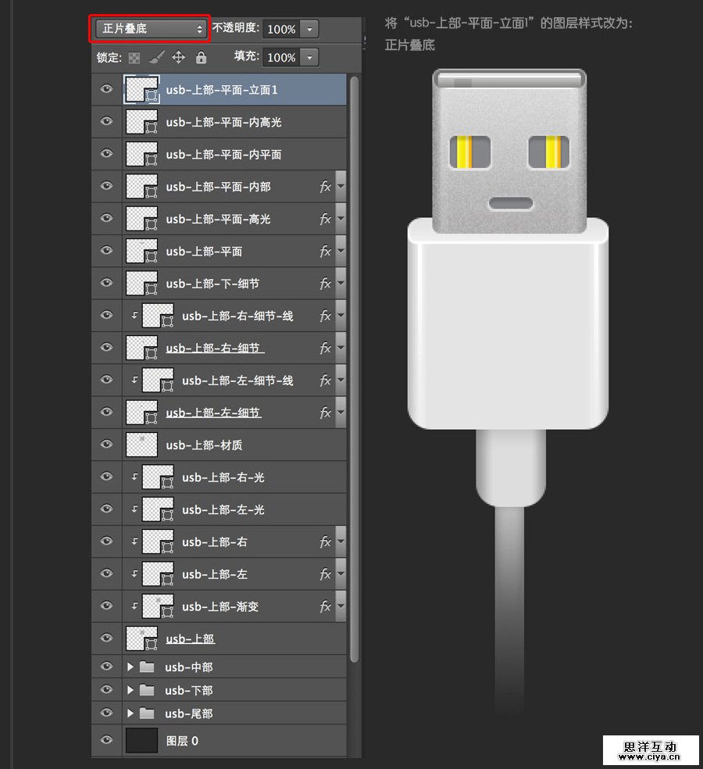This screenshot has width=703, height=769.
Task: Open layer styles fx on usb-上部-平面-内部
Action: point(325,186)
